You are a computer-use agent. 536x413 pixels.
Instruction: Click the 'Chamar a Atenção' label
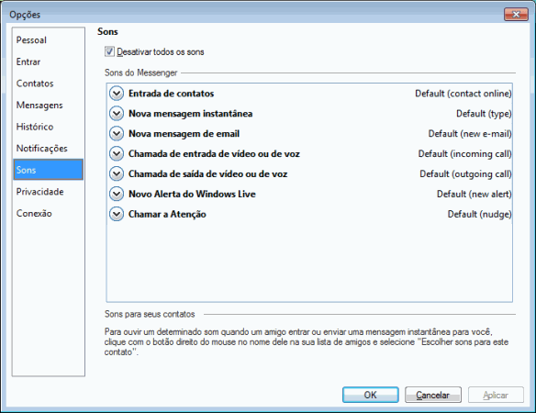coord(167,215)
